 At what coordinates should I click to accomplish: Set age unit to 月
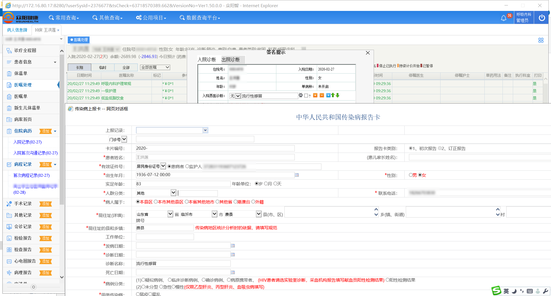pos(266,184)
